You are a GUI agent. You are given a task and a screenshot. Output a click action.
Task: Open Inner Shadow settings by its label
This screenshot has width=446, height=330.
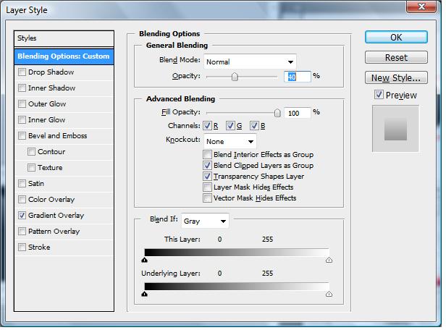pos(52,88)
